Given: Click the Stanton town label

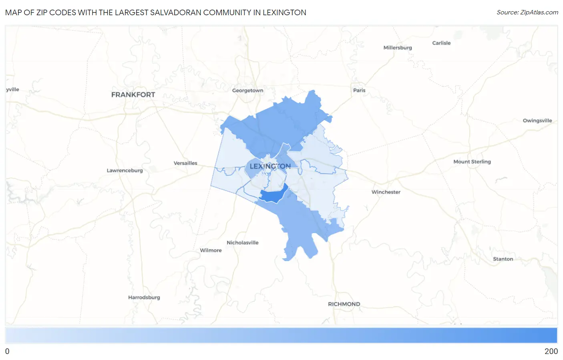Looking at the screenshot, I should 503,259.
